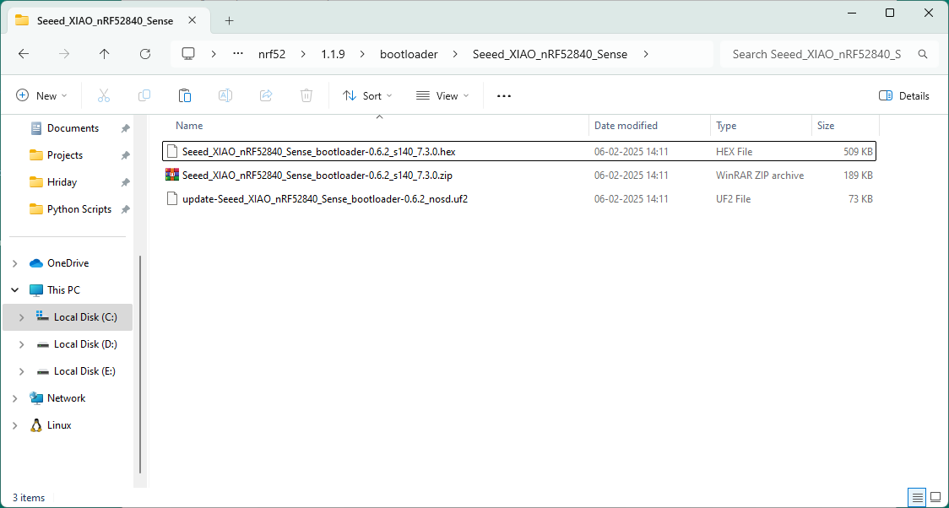Open Python Scripts folder in sidebar
Viewport: 949px width, 508px height.
coord(79,209)
